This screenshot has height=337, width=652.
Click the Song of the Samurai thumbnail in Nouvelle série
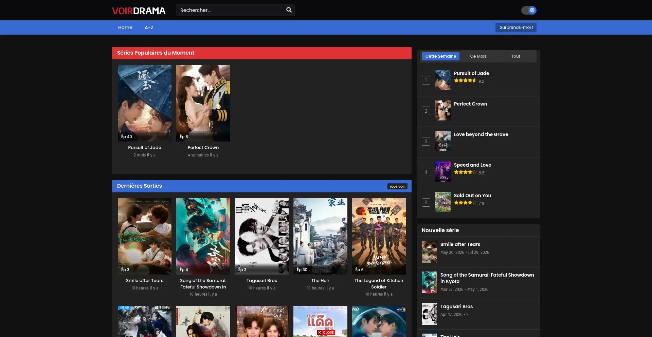coord(429,282)
